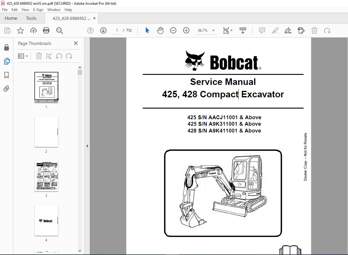Click the Stamp tool icon
This screenshot has width=348, height=255.
[x=301, y=30]
